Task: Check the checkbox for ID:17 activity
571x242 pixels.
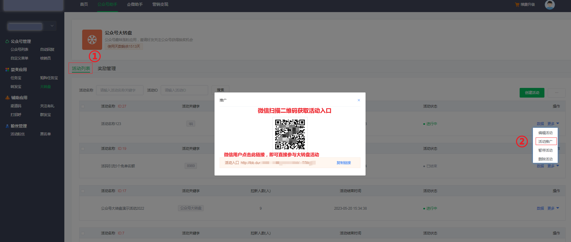Action: (83, 191)
